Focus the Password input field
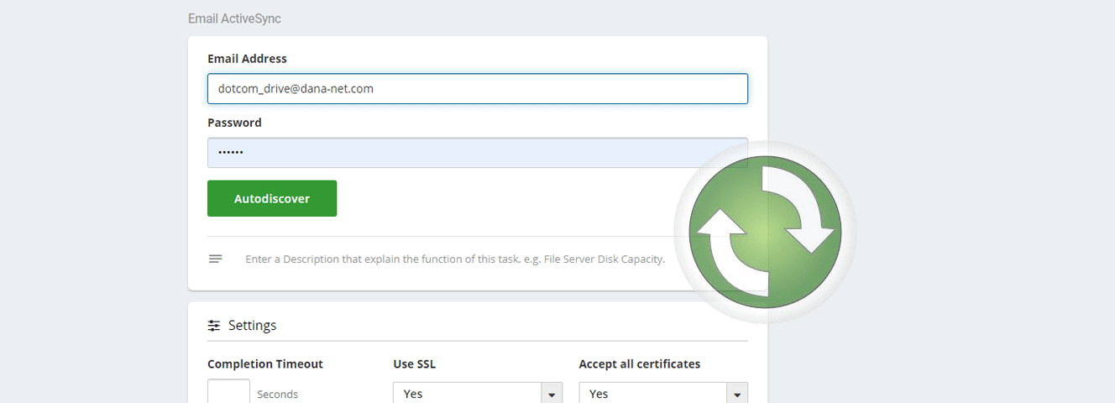Viewport: 1115px width, 403px height. point(478,153)
